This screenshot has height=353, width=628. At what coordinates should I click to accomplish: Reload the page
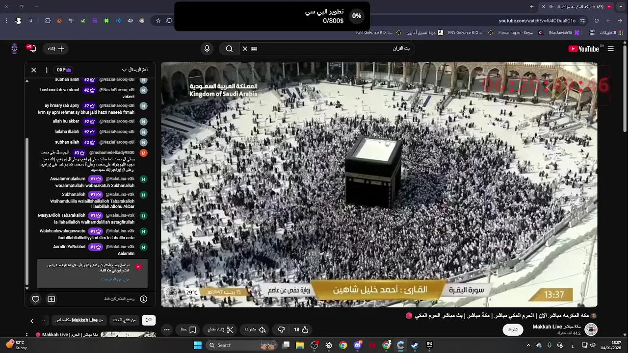(x=597, y=21)
